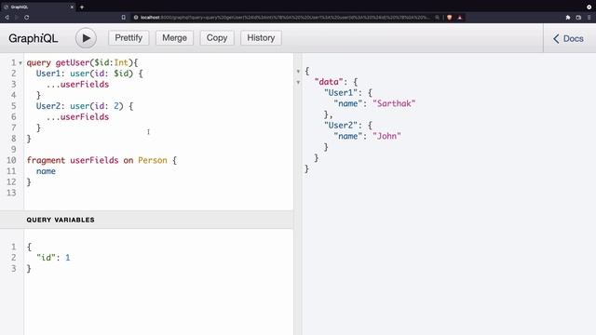Click the 'fragment' keyword on line 10
The width and height of the screenshot is (596, 335).
46,160
